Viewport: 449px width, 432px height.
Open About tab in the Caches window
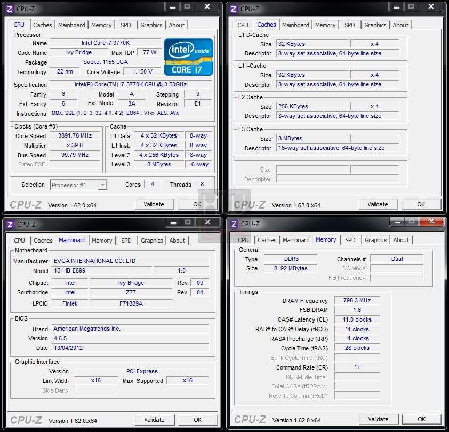point(400,25)
